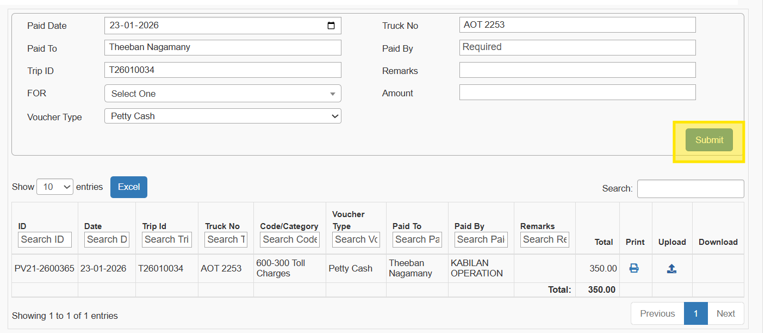This screenshot has width=765, height=333.
Task: Click the Voucher Type column filter box
Action: point(356,239)
